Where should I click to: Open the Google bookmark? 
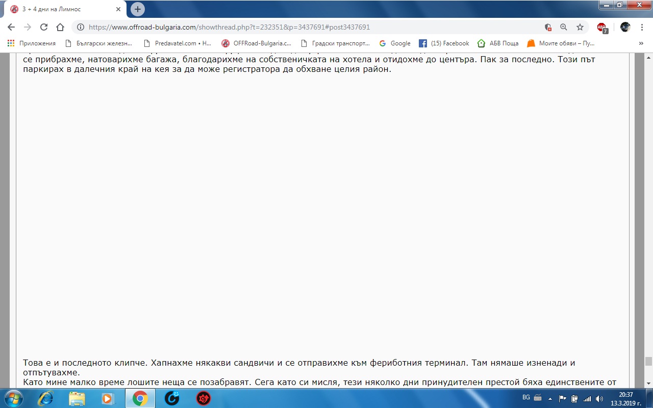[x=395, y=43]
